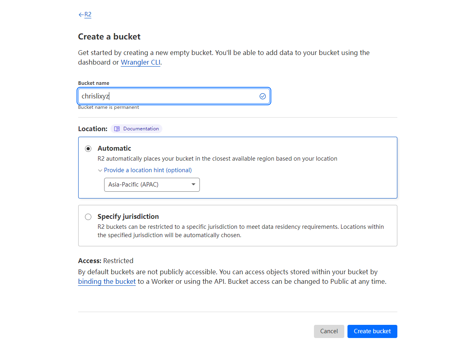
Task: Collapse the location hint chevron
Action: [100, 170]
